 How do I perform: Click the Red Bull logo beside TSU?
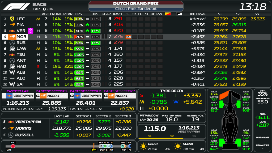(x=12, y=55)
